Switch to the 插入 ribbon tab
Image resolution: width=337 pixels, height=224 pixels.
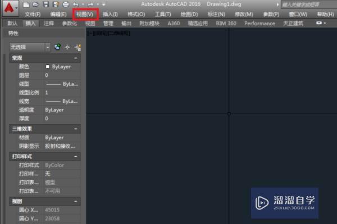pyautogui.click(x=30, y=24)
